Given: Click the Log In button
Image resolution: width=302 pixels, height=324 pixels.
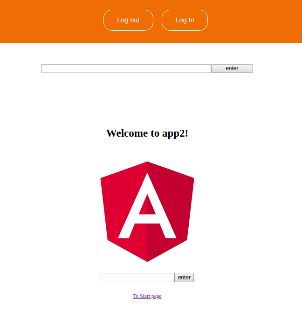Looking at the screenshot, I should click(x=185, y=20).
